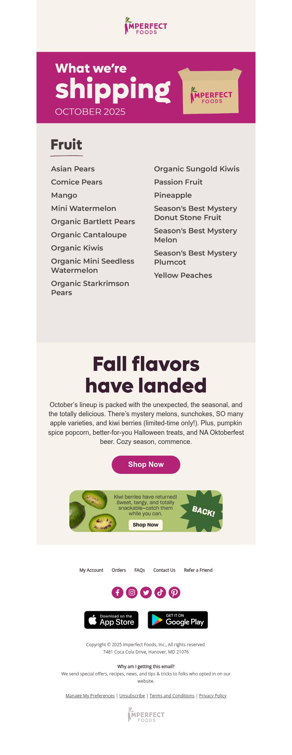Click the Get it on Google Play badge

click(178, 620)
